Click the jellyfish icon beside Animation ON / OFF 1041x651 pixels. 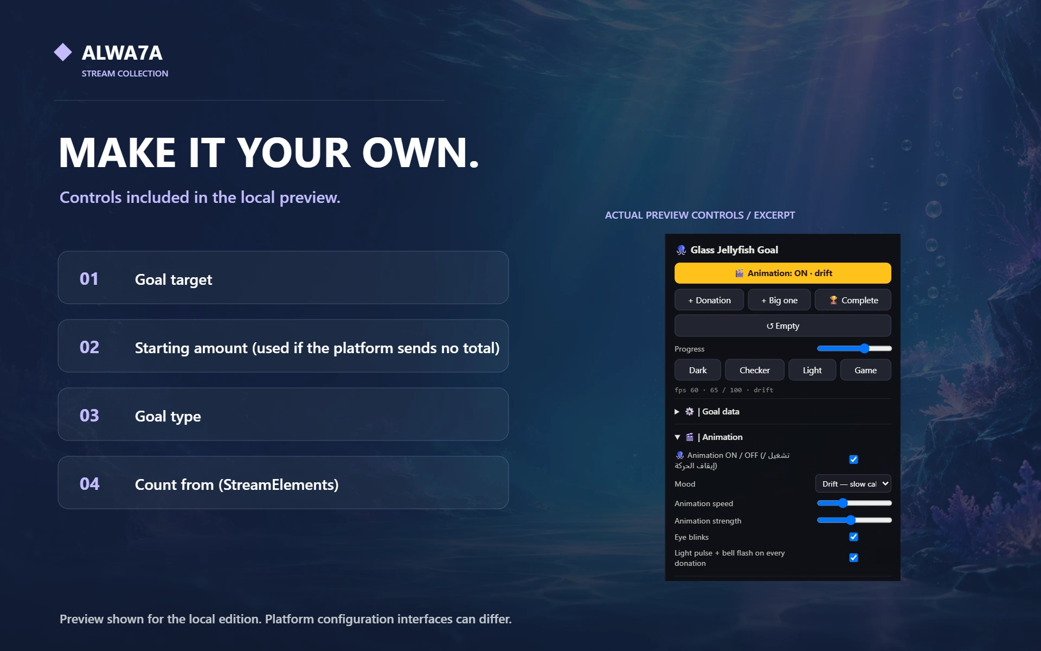[679, 455]
